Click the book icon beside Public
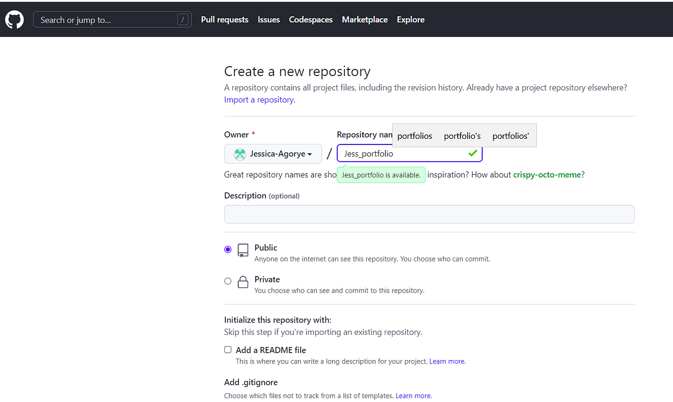 click(242, 251)
